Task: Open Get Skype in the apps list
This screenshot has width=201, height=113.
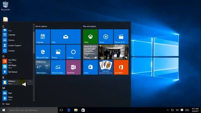Action: point(18,67)
